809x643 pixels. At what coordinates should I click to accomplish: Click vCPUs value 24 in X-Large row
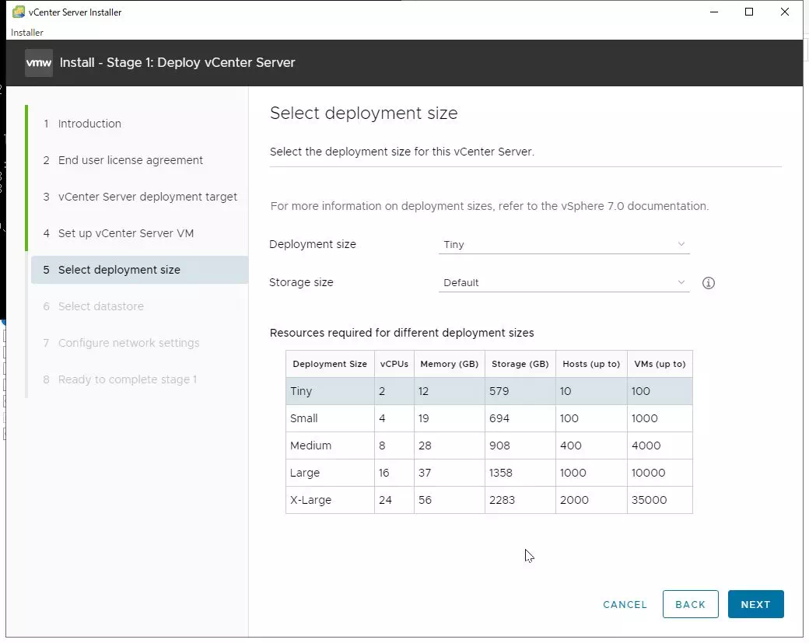click(385, 500)
